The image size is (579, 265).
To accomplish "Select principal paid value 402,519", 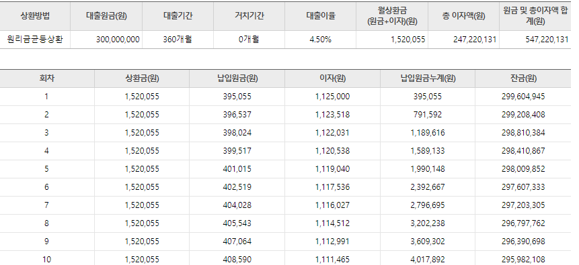I will (x=237, y=187).
